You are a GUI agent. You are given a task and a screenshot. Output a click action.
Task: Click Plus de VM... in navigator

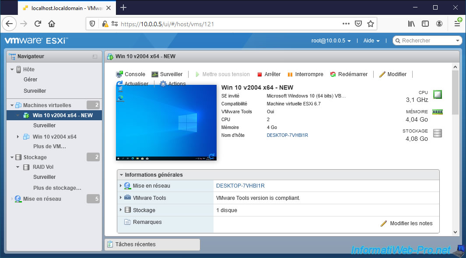[x=49, y=146]
